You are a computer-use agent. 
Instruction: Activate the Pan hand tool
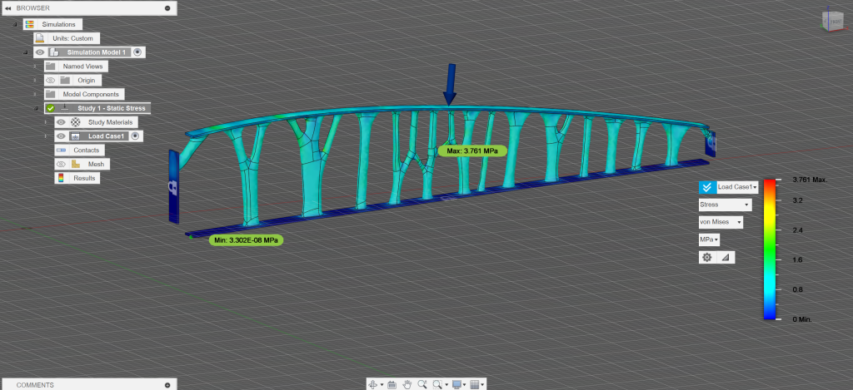[407, 384]
